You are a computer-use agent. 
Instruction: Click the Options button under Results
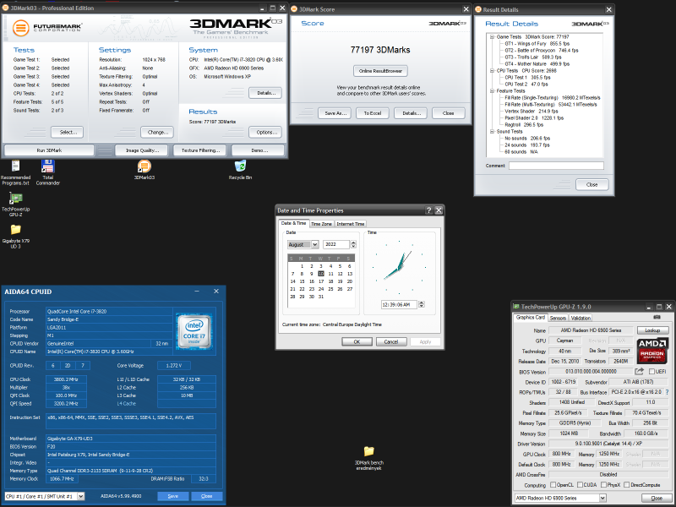(x=265, y=132)
